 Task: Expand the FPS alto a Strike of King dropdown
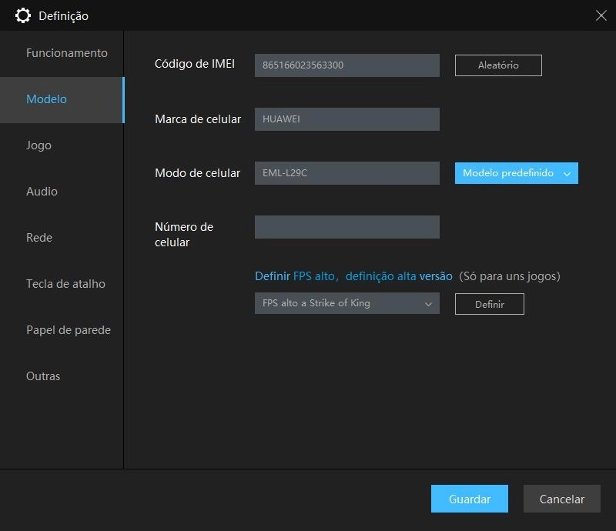(x=346, y=303)
